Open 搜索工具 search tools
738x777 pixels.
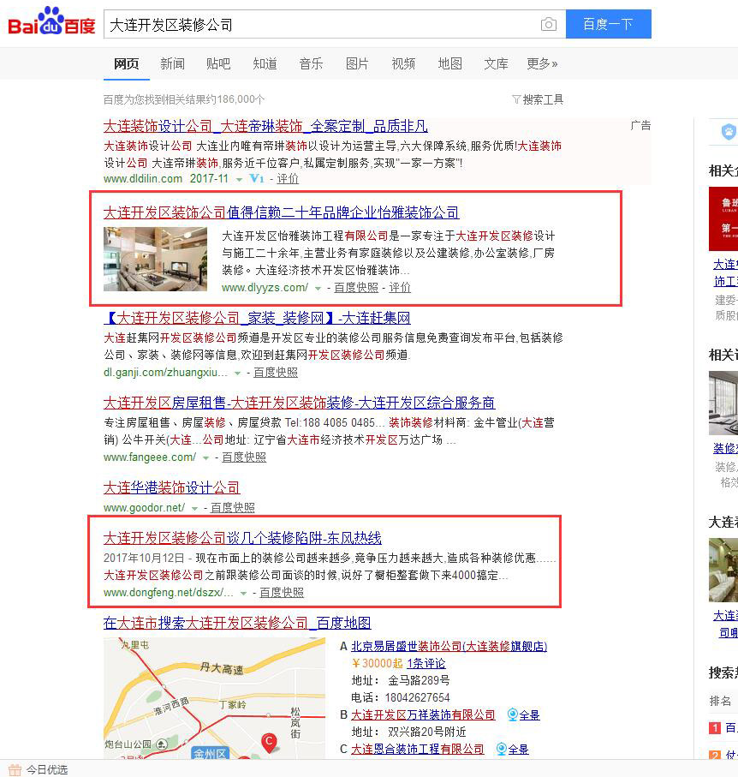pos(543,99)
